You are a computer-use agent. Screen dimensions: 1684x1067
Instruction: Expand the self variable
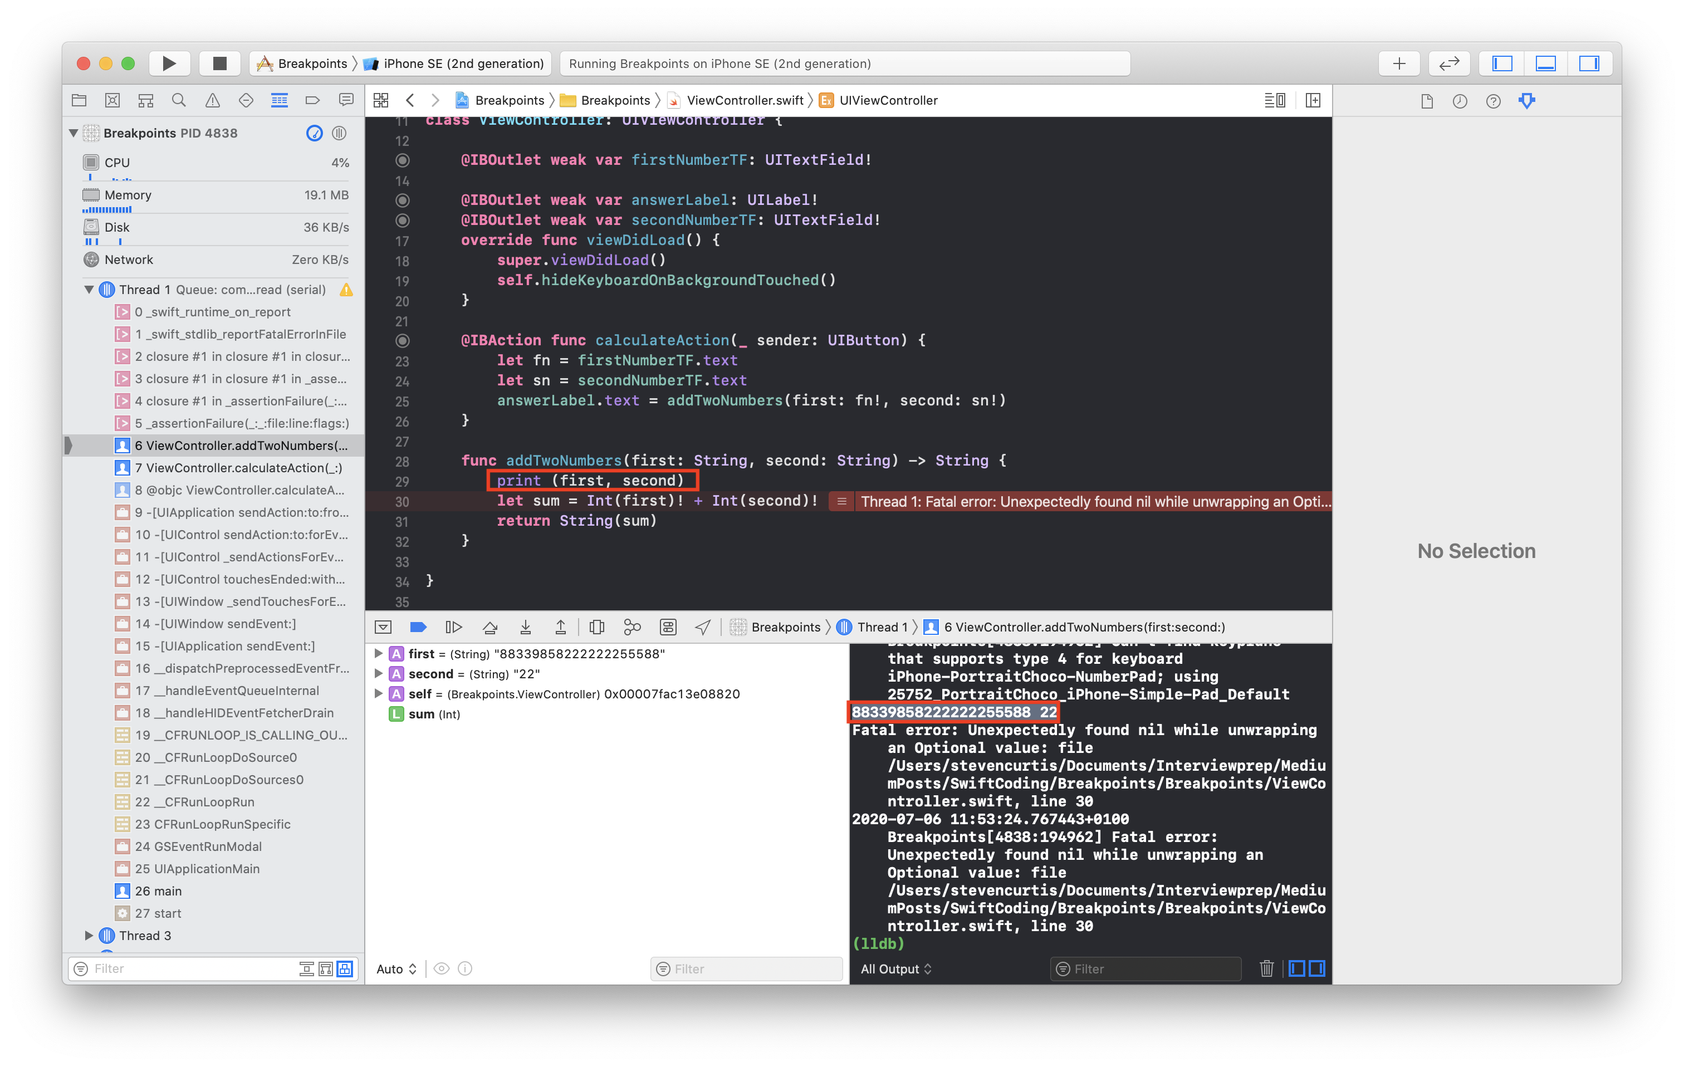point(378,694)
